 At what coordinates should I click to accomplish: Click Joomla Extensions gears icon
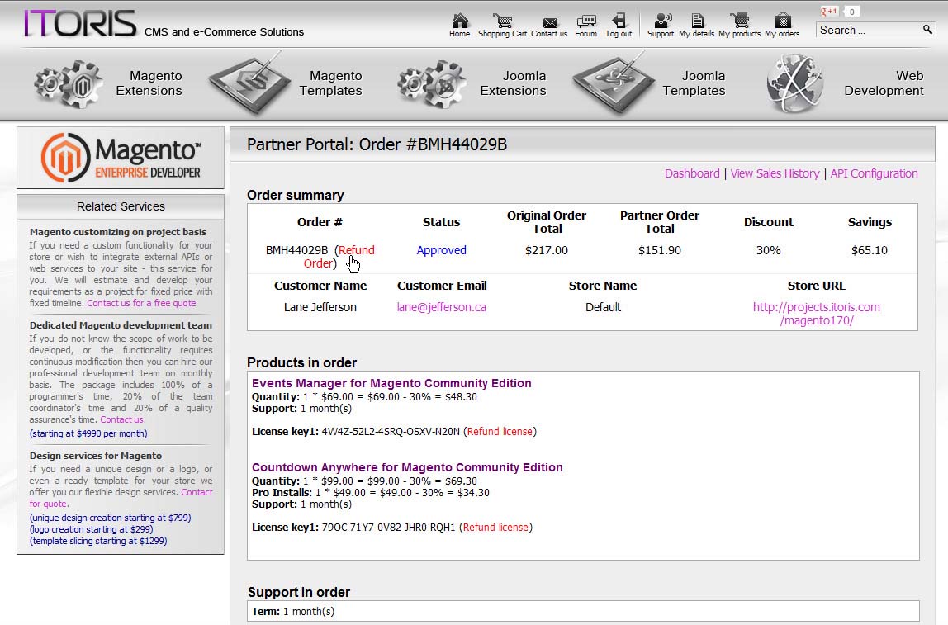pos(432,84)
